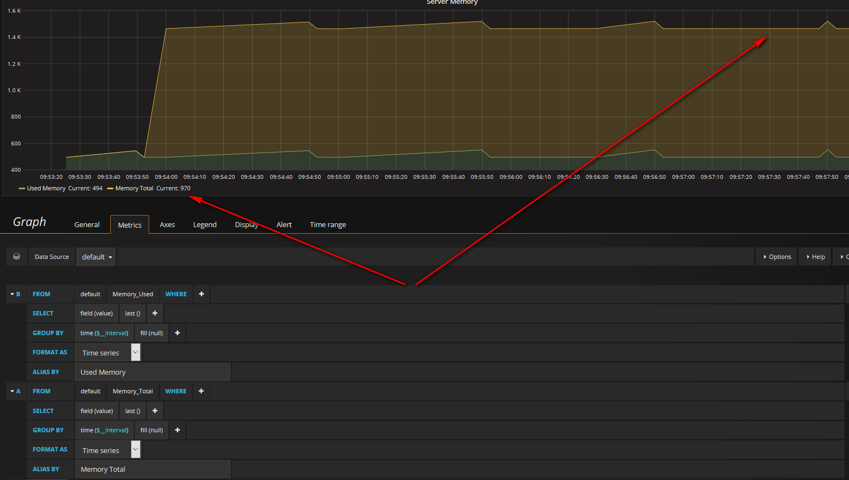Click the fill (null) segment in query A
This screenshot has width=849, height=480.
[151, 430]
